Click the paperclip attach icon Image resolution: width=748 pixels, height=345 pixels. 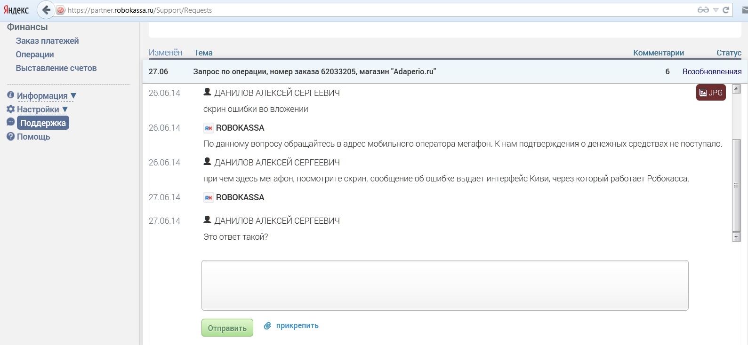pyautogui.click(x=267, y=325)
